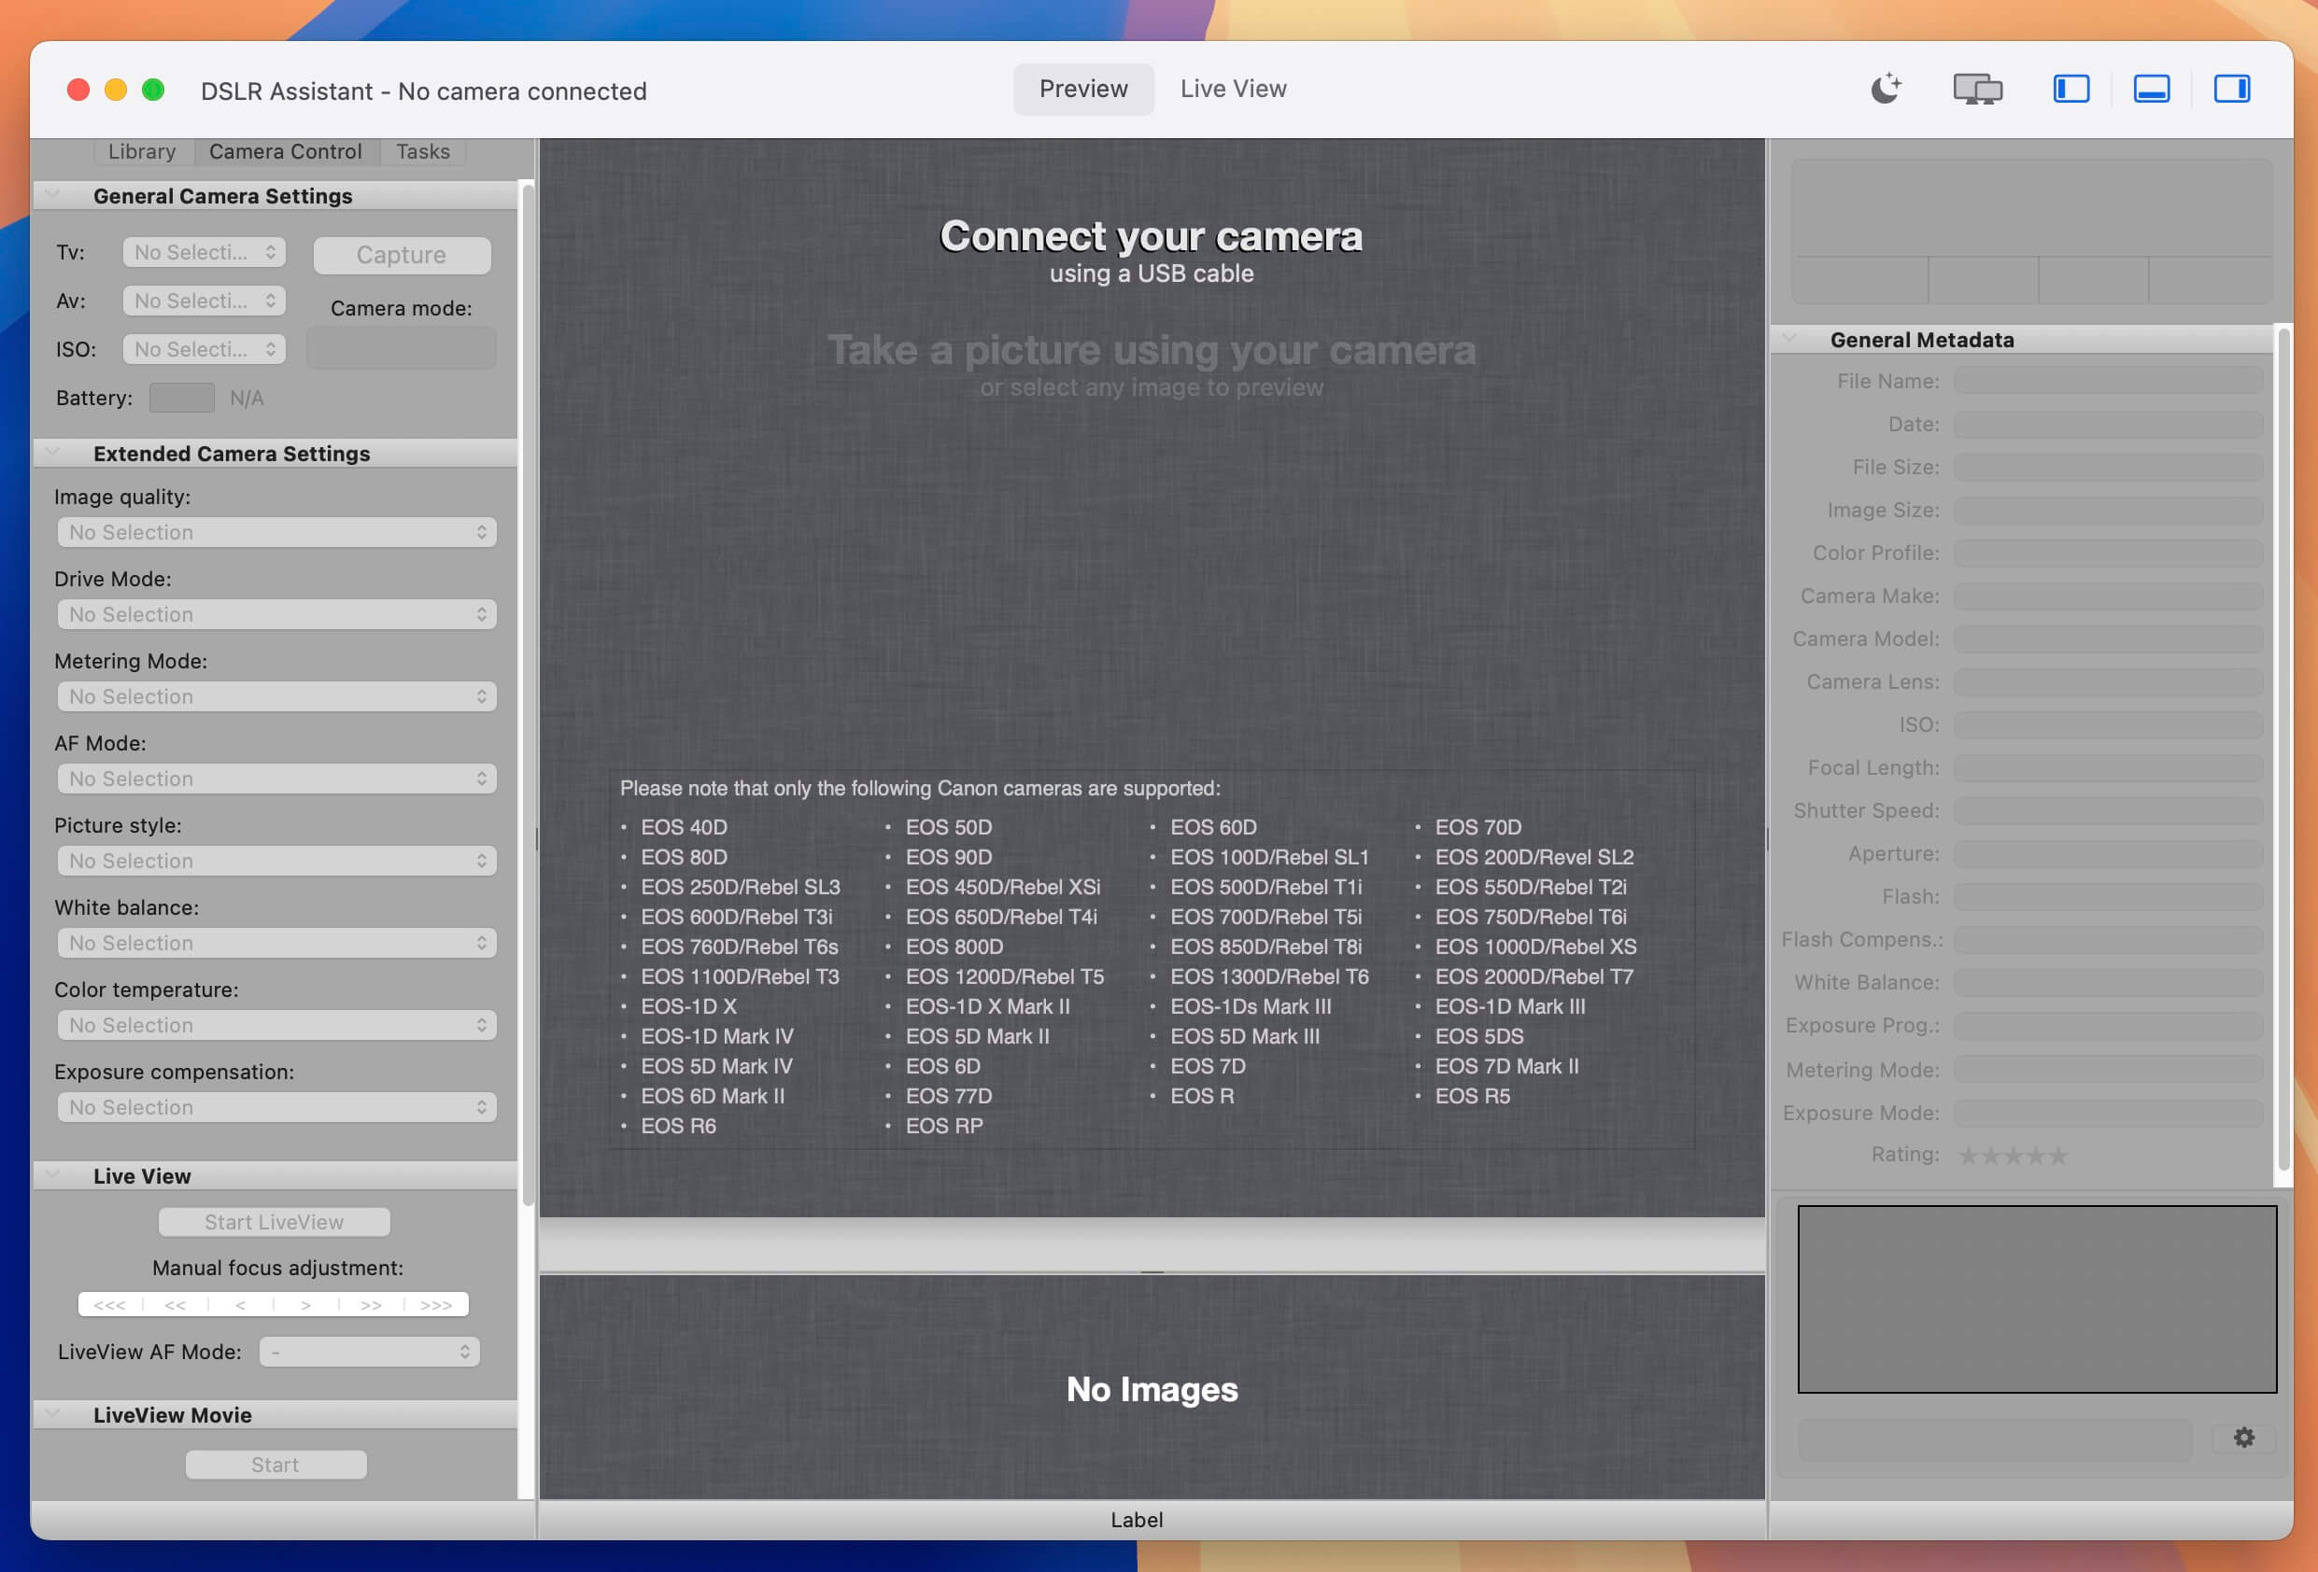Switch to the Library tab

coord(142,150)
